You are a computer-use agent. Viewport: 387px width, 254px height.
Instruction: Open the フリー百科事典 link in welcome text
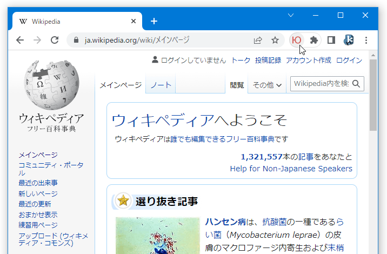tap(250, 139)
